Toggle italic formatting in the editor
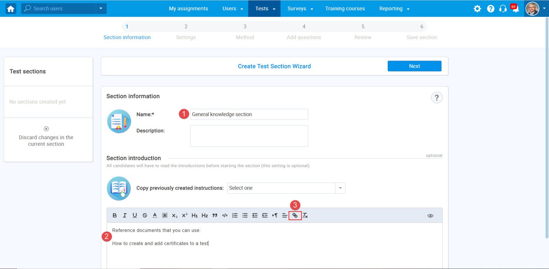 [125, 216]
